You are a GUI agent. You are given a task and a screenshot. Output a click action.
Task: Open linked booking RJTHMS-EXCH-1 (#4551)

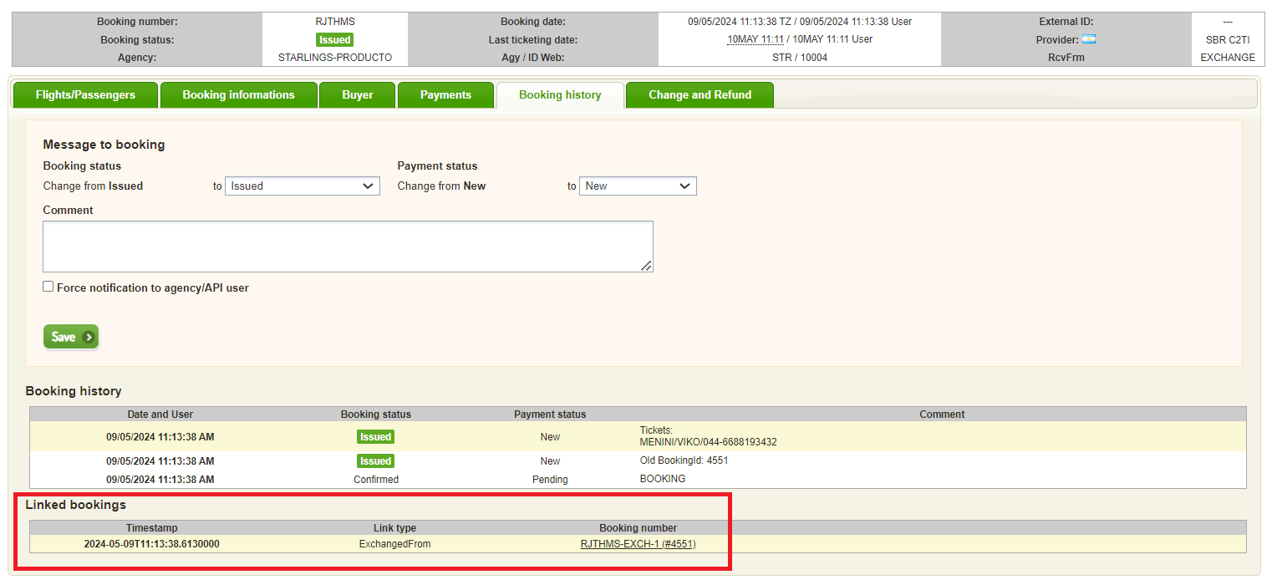point(638,544)
